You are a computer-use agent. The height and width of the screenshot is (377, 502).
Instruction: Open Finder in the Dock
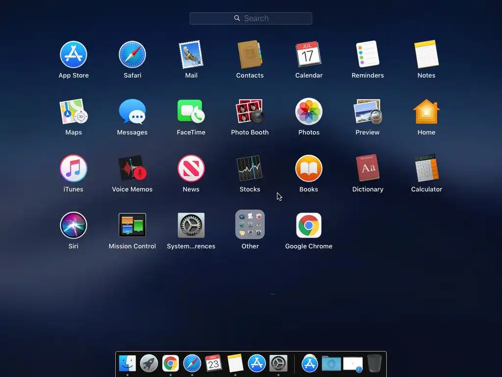click(127, 364)
